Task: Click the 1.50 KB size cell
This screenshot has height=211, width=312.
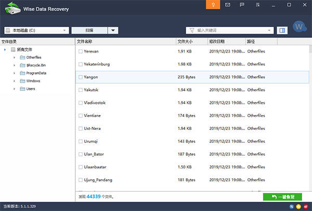Action: (185, 167)
